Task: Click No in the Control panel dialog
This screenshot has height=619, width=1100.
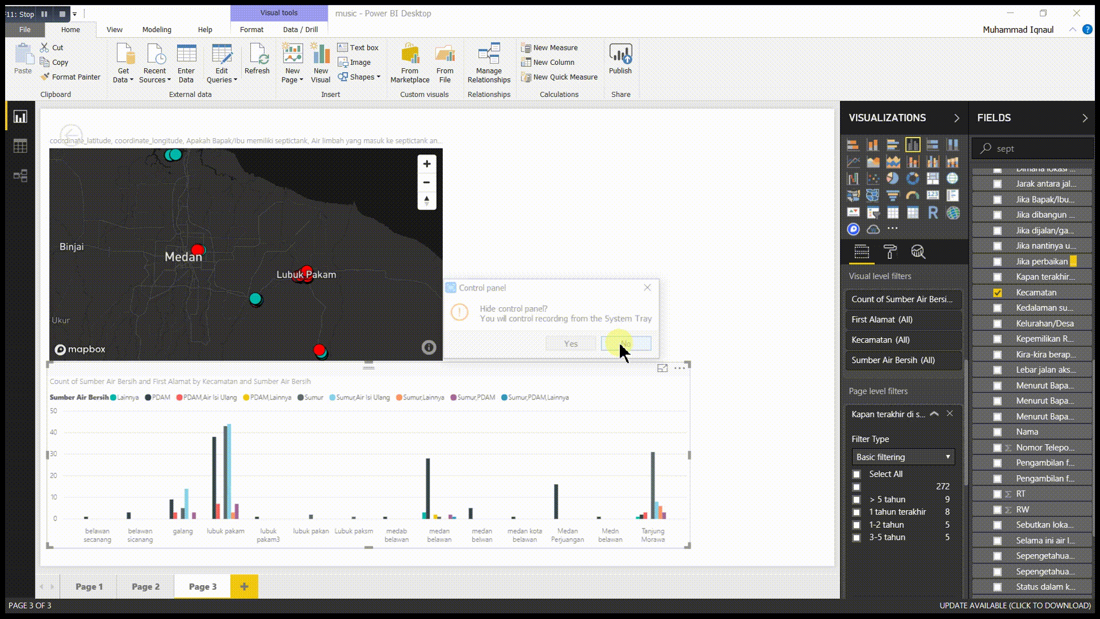Action: pyautogui.click(x=626, y=343)
